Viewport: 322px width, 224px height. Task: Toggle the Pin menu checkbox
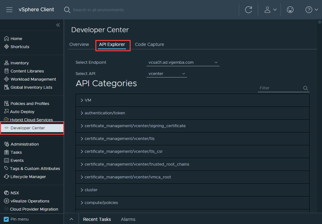[6, 219]
